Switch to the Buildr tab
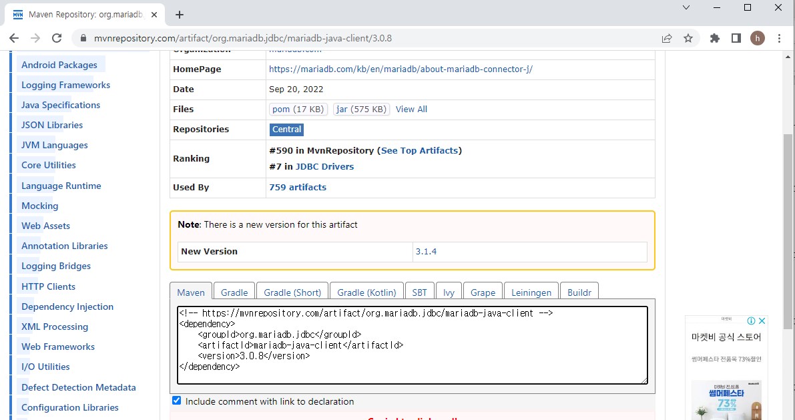This screenshot has height=420, width=795. 579,292
